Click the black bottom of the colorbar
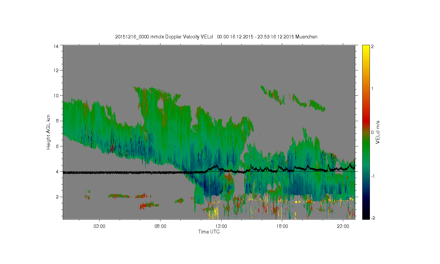Screen dimensions: 440x264 pyautogui.click(x=366, y=216)
